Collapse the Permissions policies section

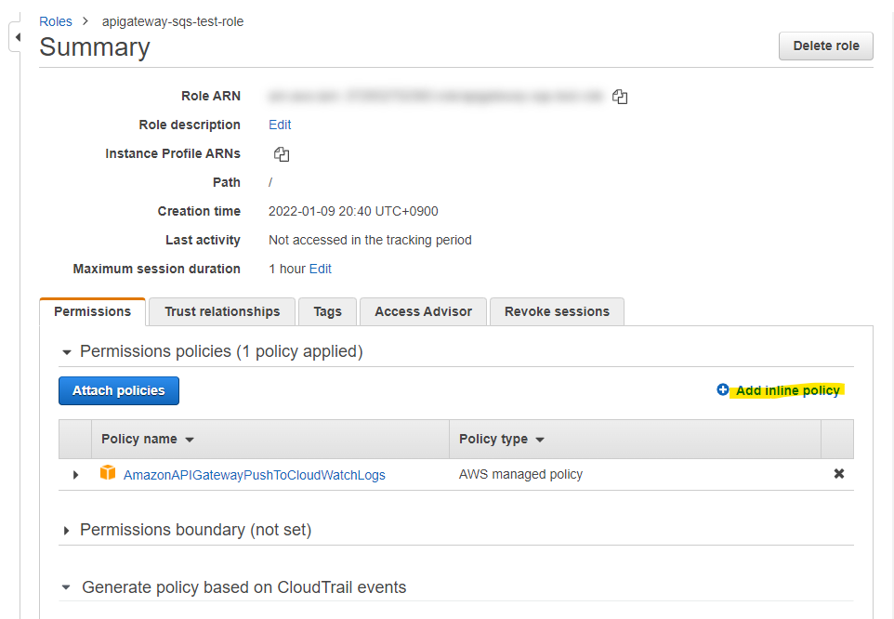(x=66, y=351)
